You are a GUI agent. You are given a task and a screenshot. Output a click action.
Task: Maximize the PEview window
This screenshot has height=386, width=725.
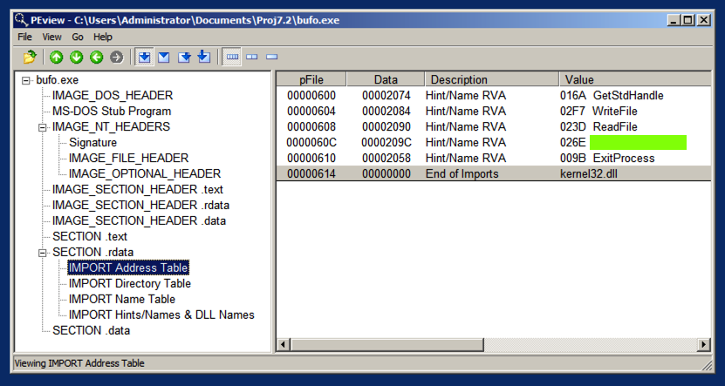point(688,20)
